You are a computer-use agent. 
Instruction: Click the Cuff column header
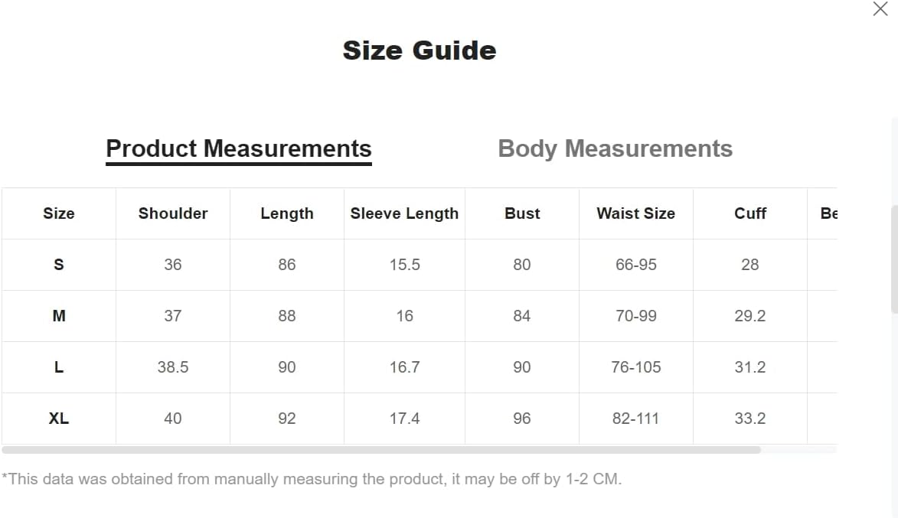point(749,213)
